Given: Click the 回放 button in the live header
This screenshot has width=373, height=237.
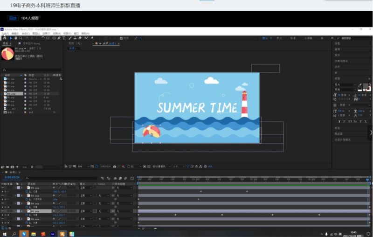Looking at the screenshot, I should 13,18.
